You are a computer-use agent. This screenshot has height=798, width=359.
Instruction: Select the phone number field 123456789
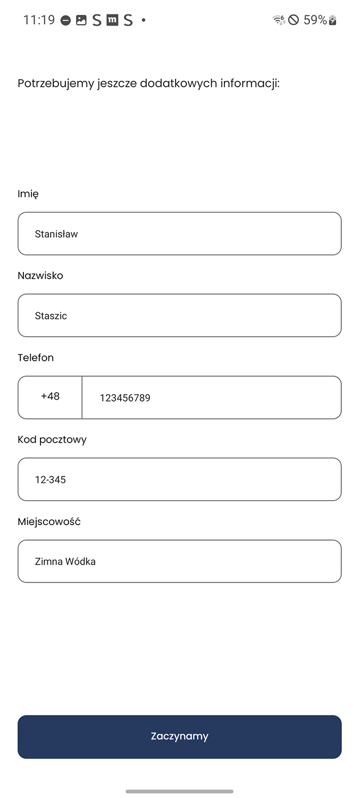click(212, 397)
